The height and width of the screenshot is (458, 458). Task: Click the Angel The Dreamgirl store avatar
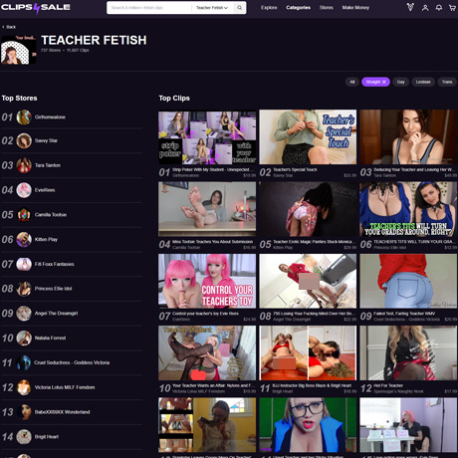pos(24,314)
